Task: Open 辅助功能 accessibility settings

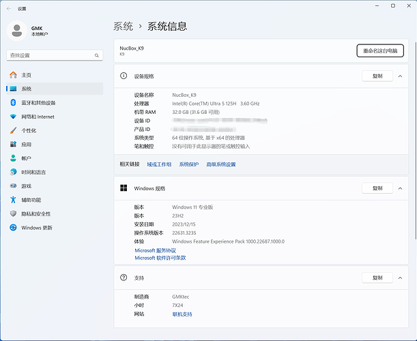Action: point(31,200)
